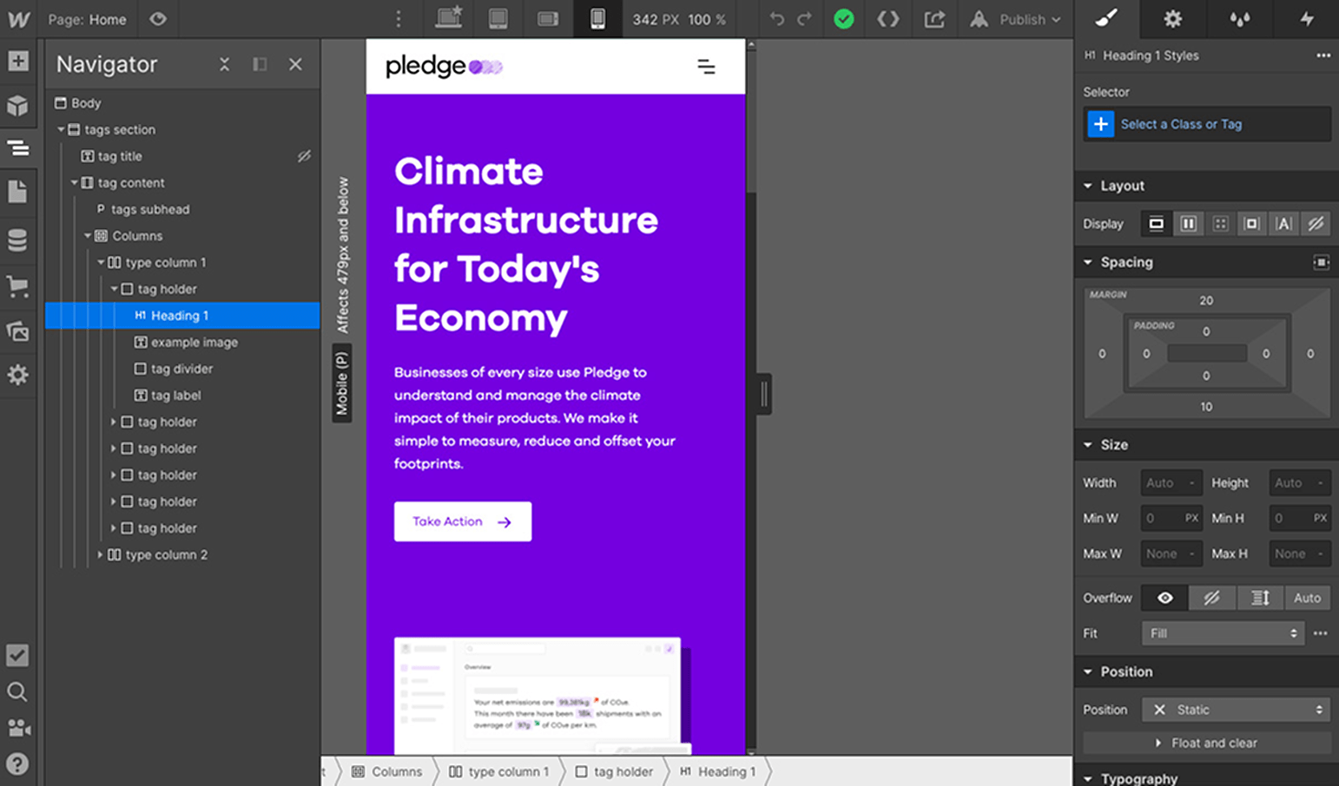Set display to Inline
The height and width of the screenshot is (786, 1339).
click(x=1283, y=224)
